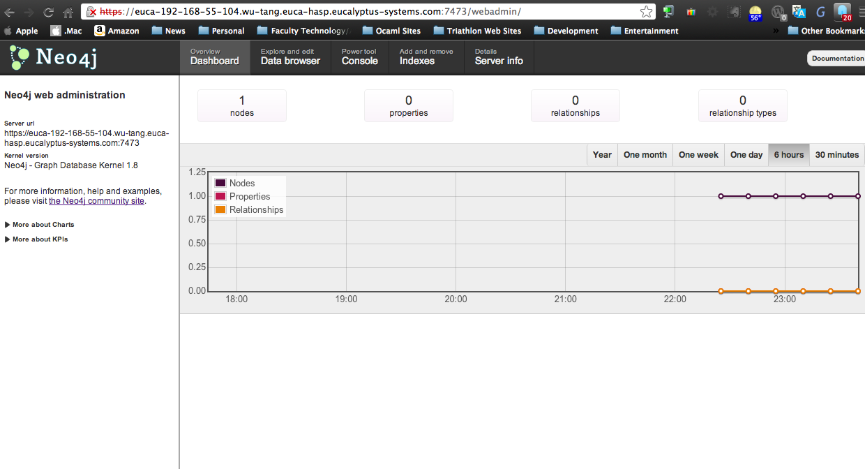This screenshot has height=469, width=865.
Task: Go to the Server info tab
Action: pyautogui.click(x=499, y=57)
